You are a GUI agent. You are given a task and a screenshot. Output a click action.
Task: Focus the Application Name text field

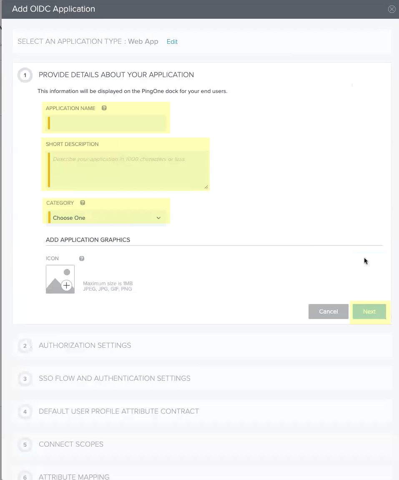click(108, 123)
